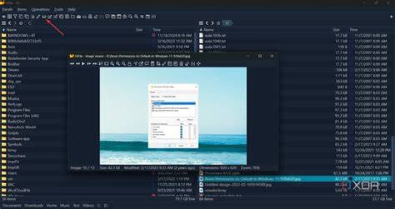Open the Downloads bookmark in bottom bar
395x209 pixels.
(34, 206)
